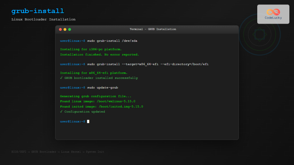The image size is (294, 165).
Task: Click the green checkmark beside GRUB bootloader installed
Action: click(61, 78)
